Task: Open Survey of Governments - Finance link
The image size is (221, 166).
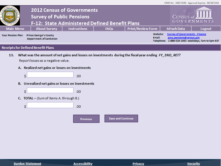Action: (x=186, y=34)
